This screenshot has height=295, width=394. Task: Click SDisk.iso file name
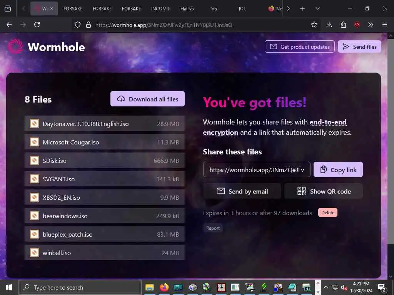[55, 161]
